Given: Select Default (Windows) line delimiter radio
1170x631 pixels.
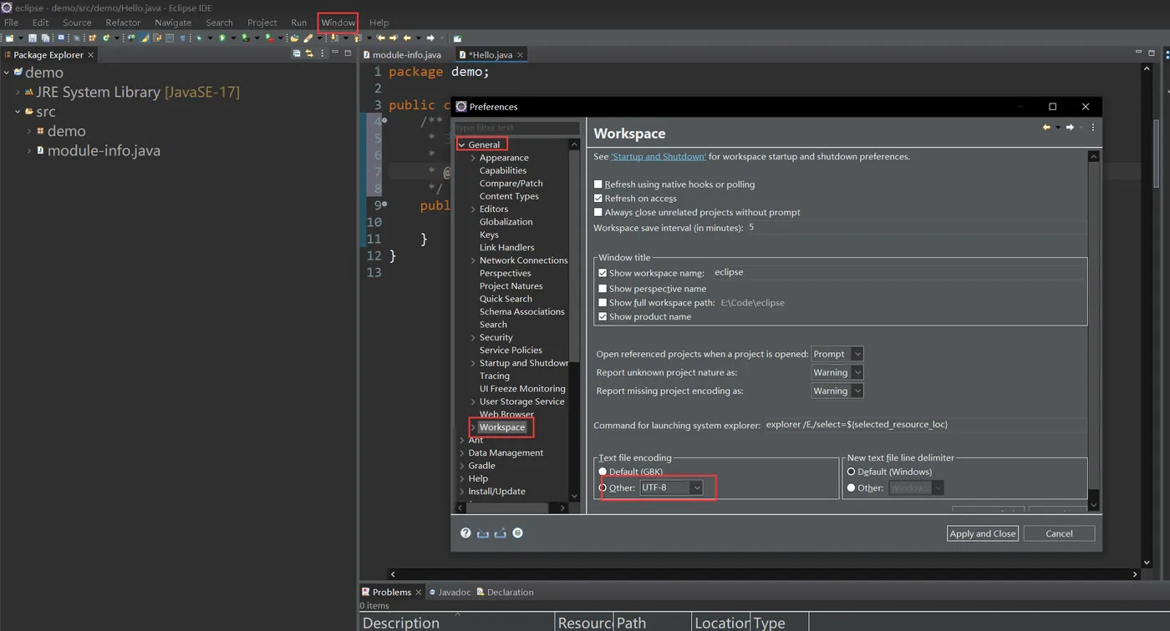Looking at the screenshot, I should (x=852, y=472).
